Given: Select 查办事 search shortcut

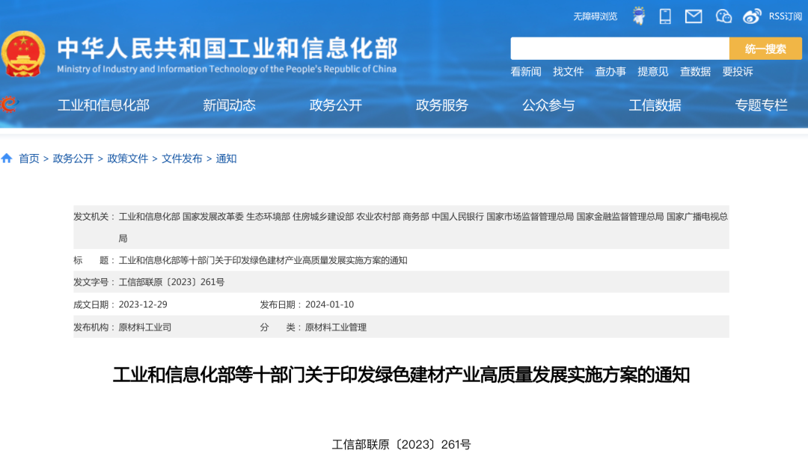Looking at the screenshot, I should tap(610, 72).
